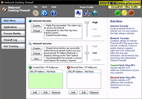The height and width of the screenshot is (99, 142).
Task: Click Main Menu link in help panel
Action: coord(116,21)
